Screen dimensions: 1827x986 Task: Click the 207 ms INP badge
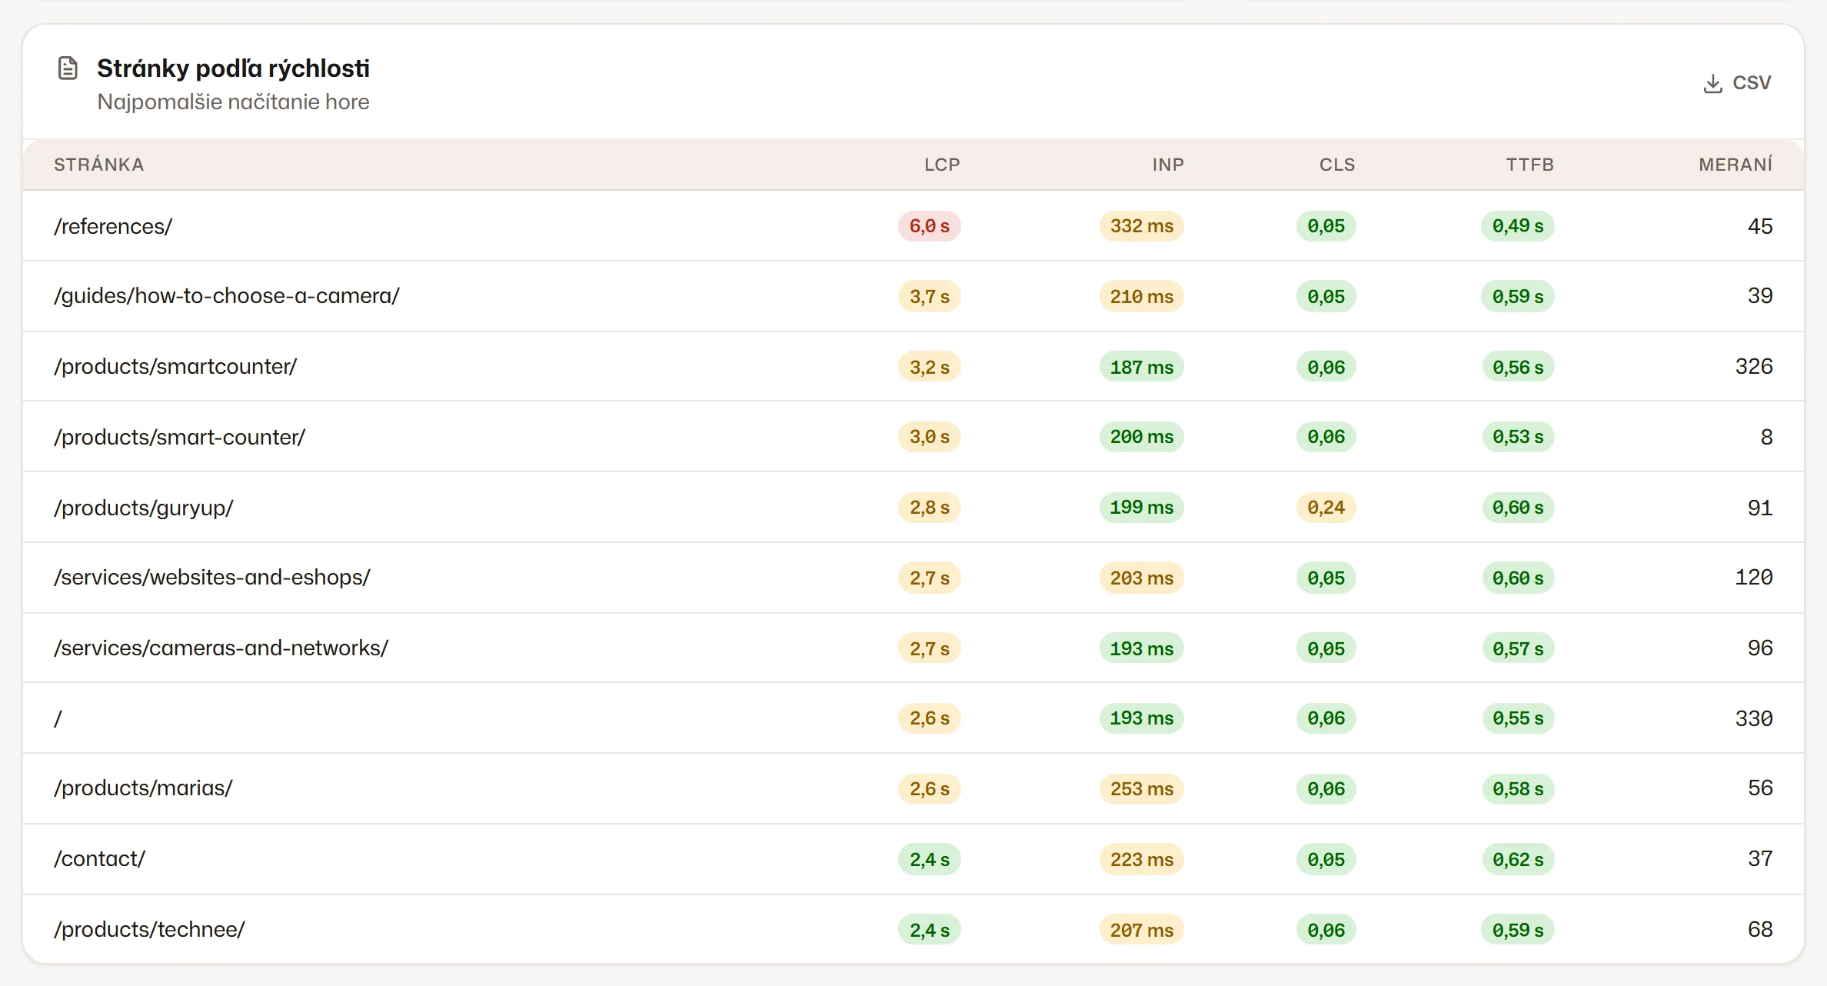pos(1142,930)
